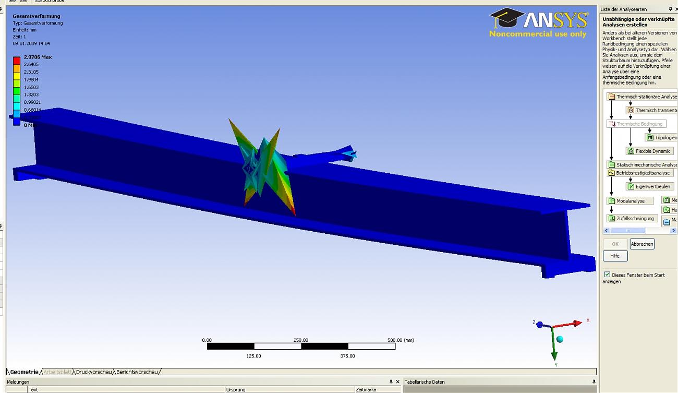Click the Zufallsschwingung button label
The height and width of the screenshot is (393, 678).
[x=636, y=219]
